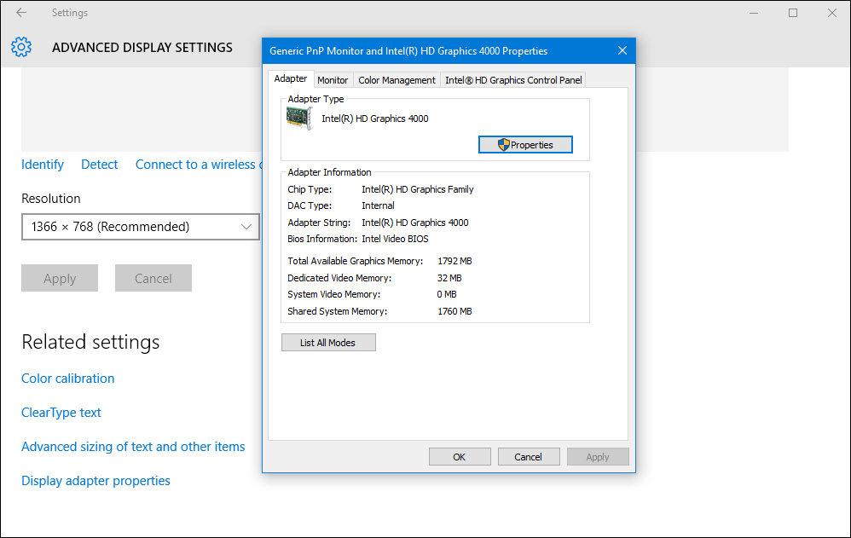Click the Intel Video BIOS text
The image size is (851, 538).
click(395, 239)
